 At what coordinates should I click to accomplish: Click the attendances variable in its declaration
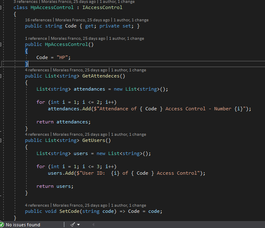coord(89,89)
